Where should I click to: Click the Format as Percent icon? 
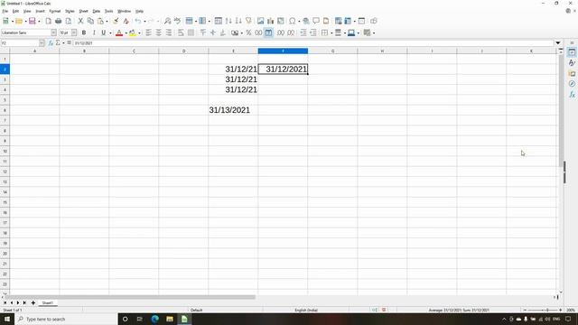point(248,32)
